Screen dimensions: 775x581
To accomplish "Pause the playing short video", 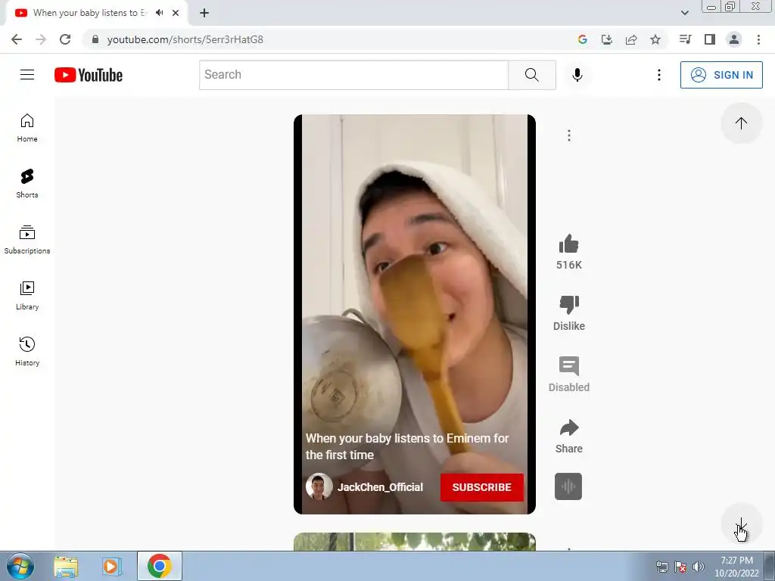I will pyautogui.click(x=415, y=314).
